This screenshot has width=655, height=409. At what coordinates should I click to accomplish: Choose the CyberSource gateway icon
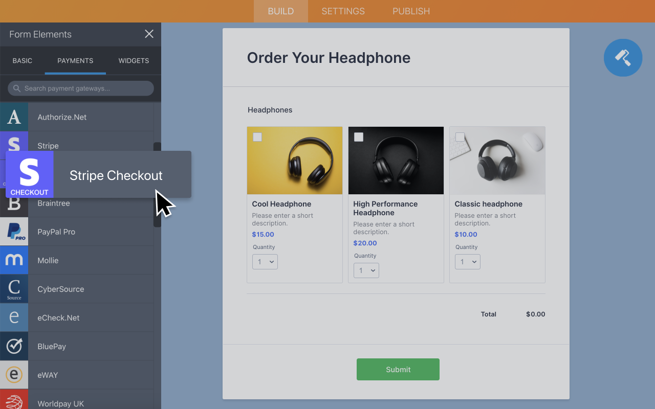[x=14, y=289]
